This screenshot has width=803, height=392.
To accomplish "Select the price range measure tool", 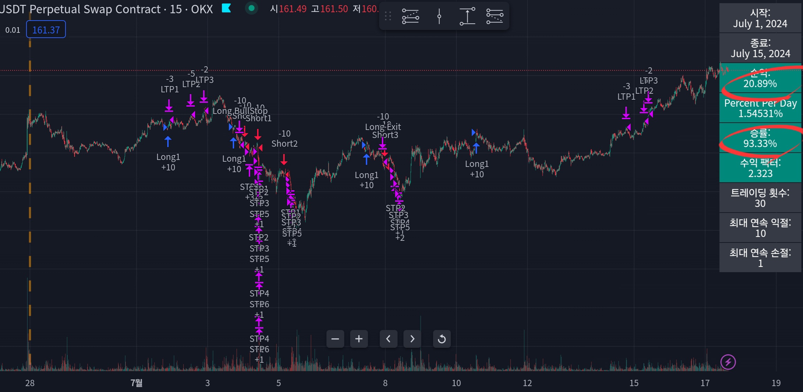I will click(x=467, y=16).
